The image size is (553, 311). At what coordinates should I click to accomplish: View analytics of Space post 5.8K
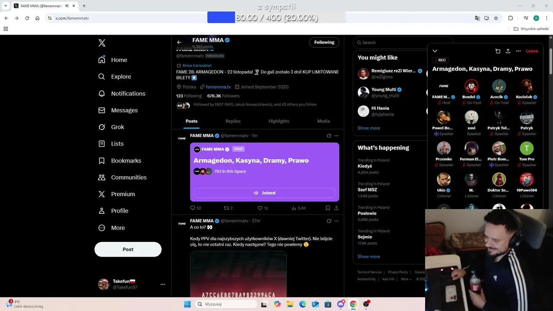pyautogui.click(x=299, y=208)
